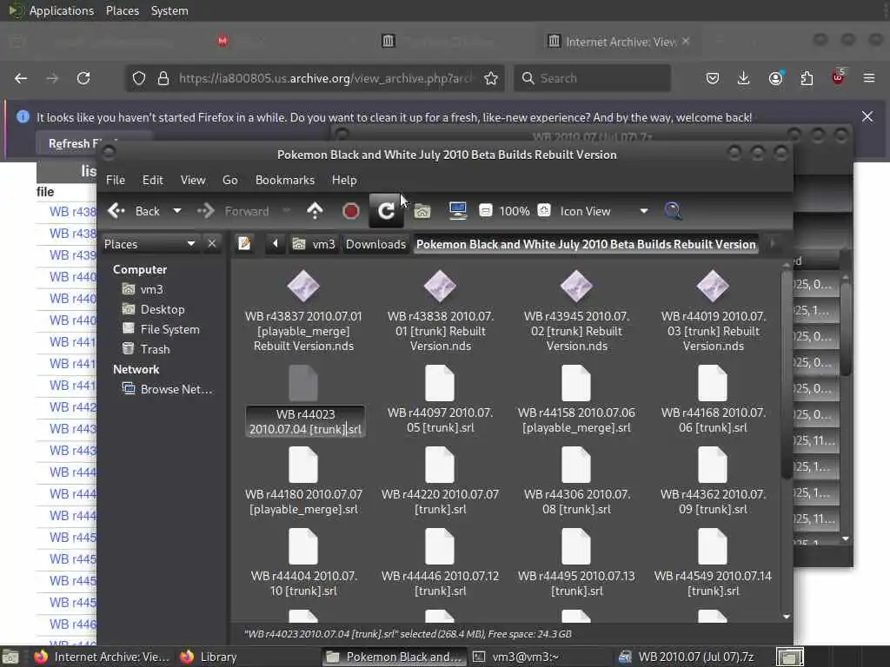Open the View menu
The height and width of the screenshot is (667, 890).
193,180
